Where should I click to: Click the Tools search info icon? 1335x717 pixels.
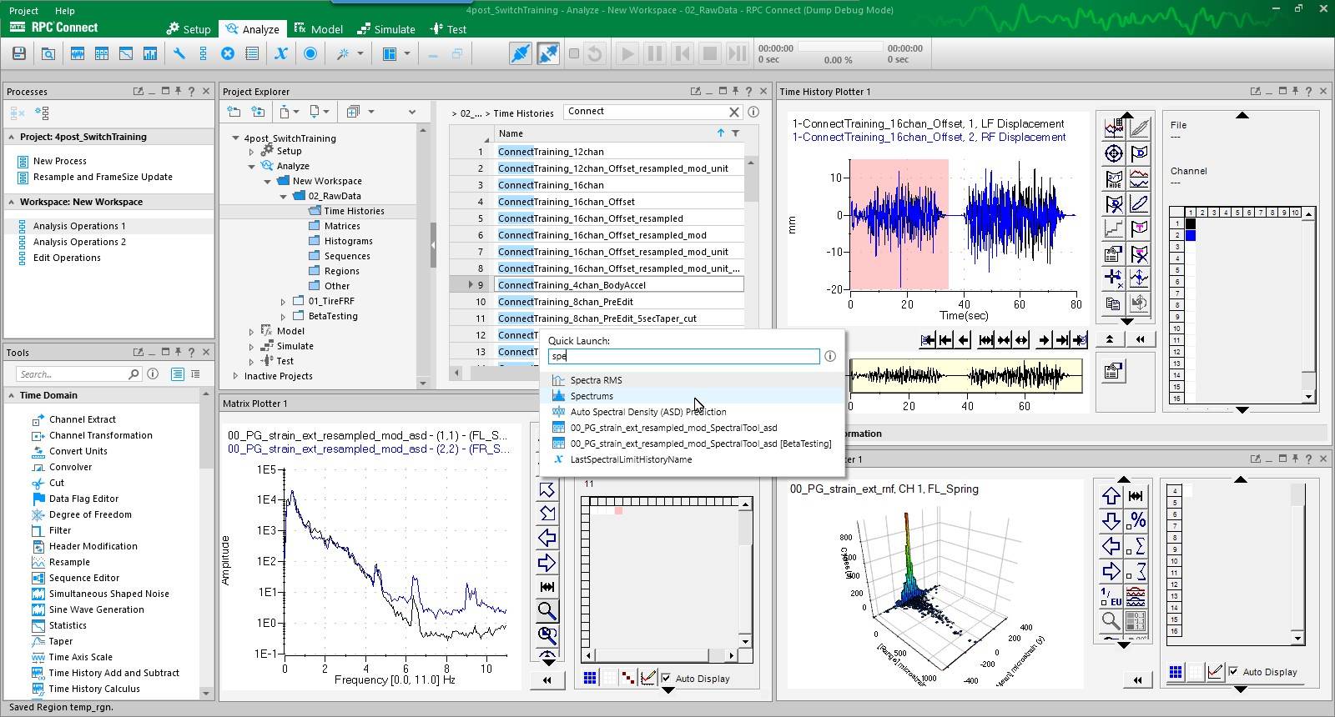point(153,374)
